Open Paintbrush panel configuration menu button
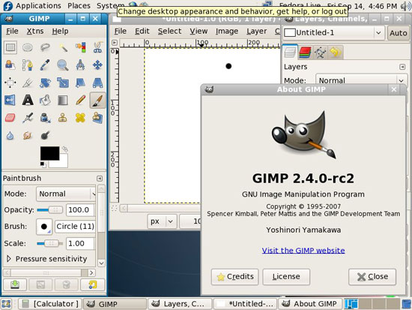This screenshot has height=310, width=412. tap(100, 179)
